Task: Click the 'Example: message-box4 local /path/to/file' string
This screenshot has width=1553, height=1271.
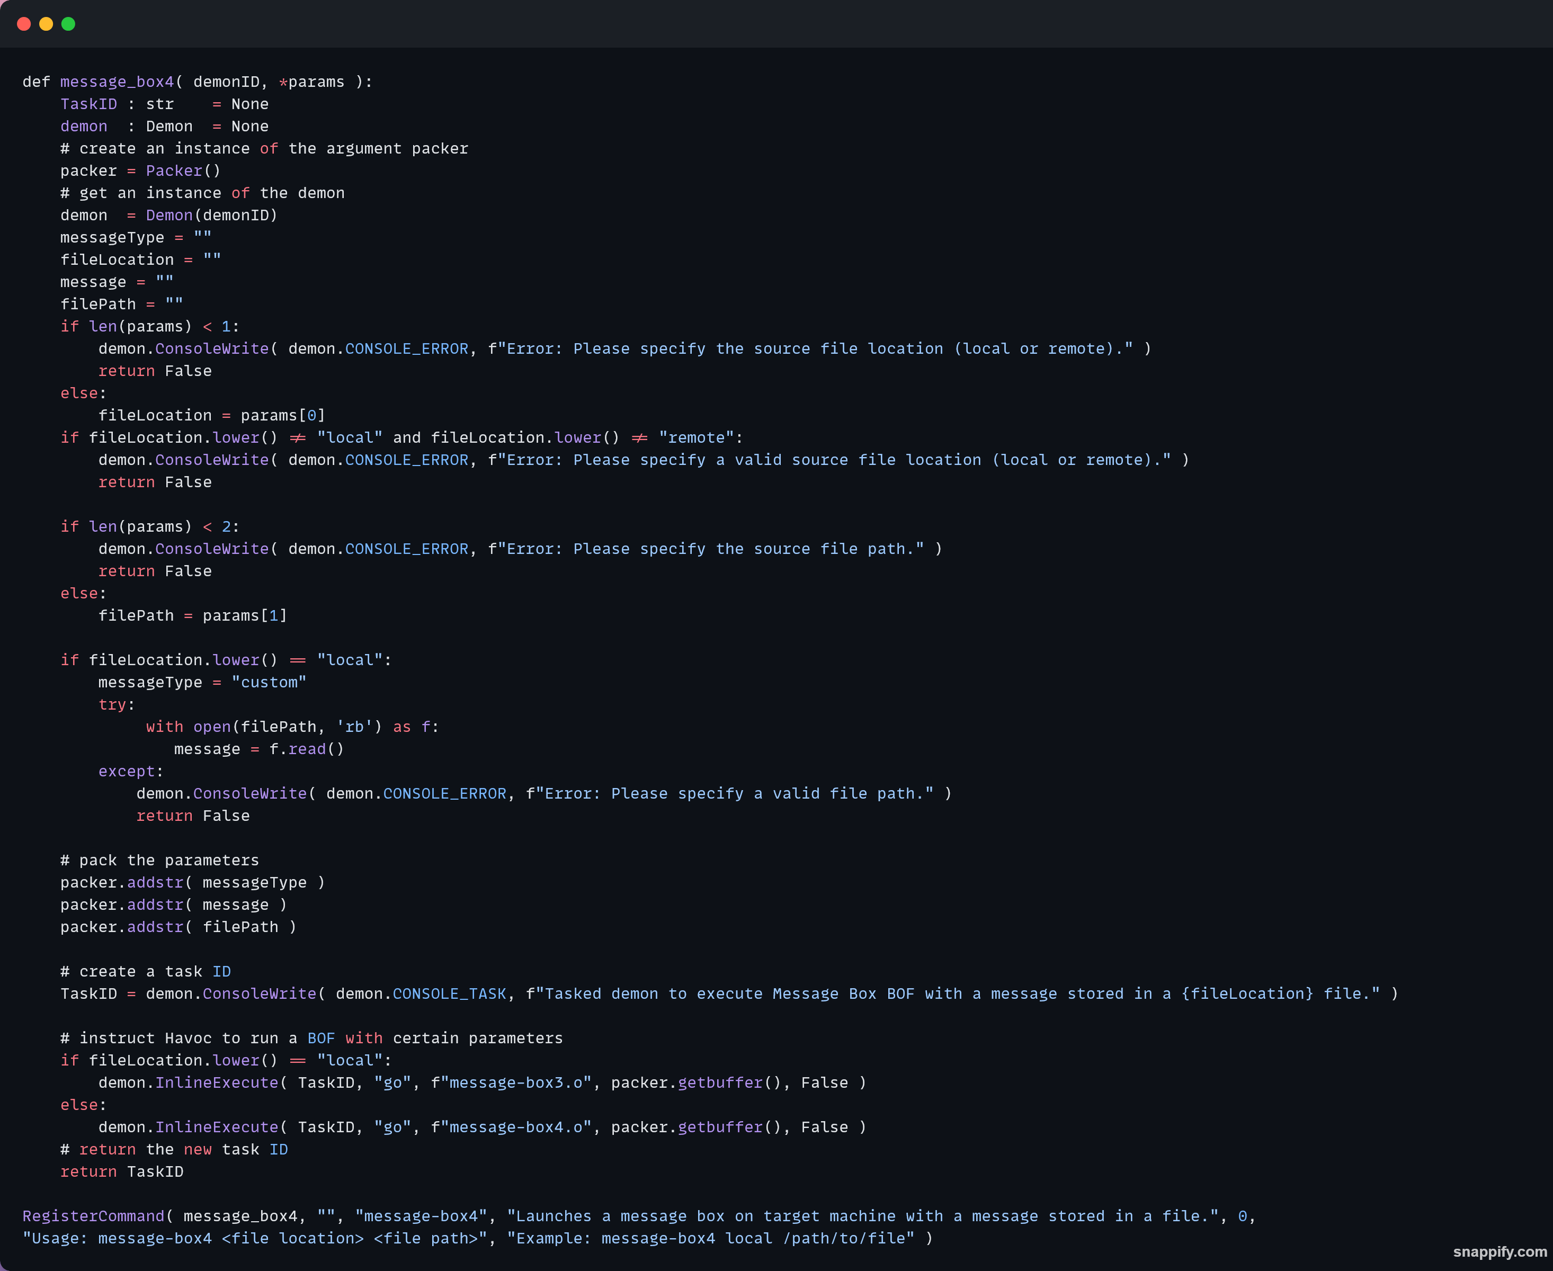Action: pyautogui.click(x=711, y=1238)
